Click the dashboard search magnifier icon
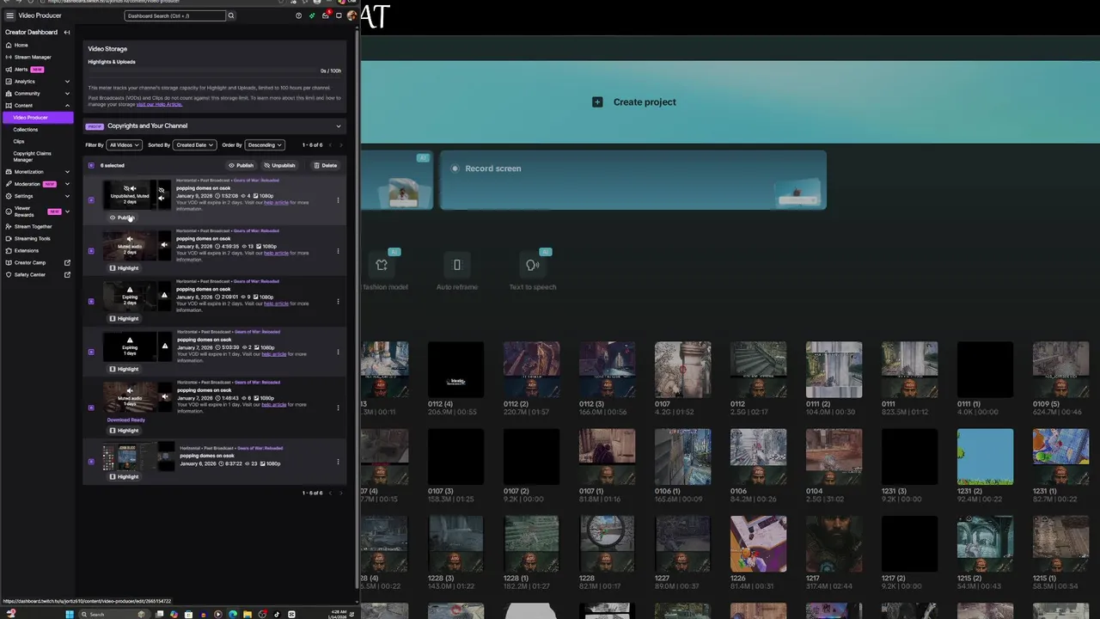This screenshot has height=619, width=1100. click(x=231, y=15)
